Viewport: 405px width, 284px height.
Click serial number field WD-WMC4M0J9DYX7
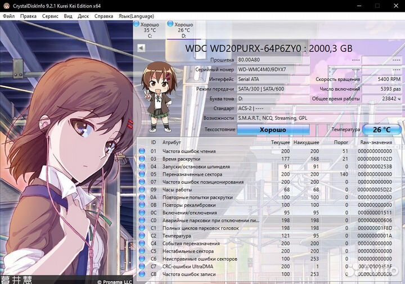pyautogui.click(x=273, y=69)
